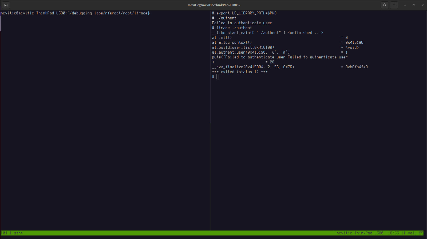Open a new terminal tab with the title bar icon

click(x=6, y=5)
